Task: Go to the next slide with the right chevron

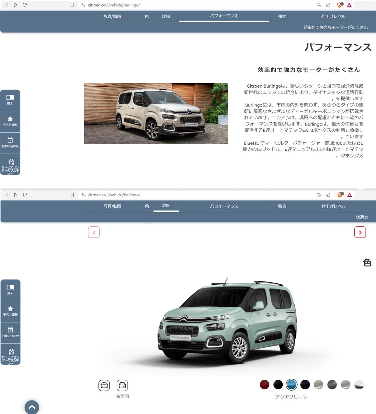Action: pyautogui.click(x=360, y=232)
